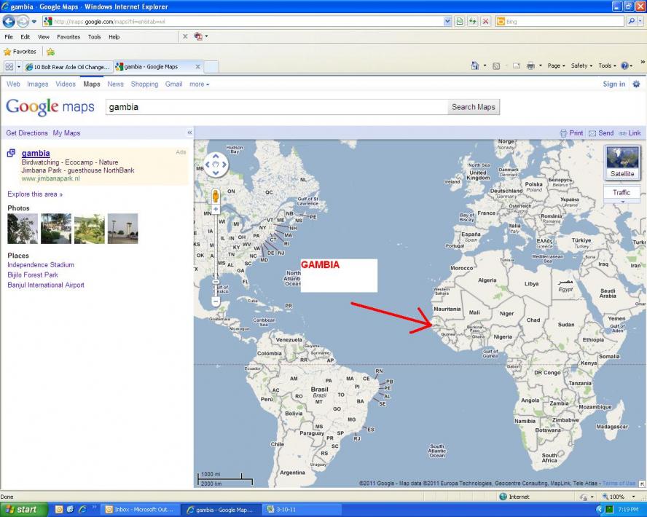Toggle the Traffic layer button
Screen dimensions: 647x517
(x=621, y=192)
